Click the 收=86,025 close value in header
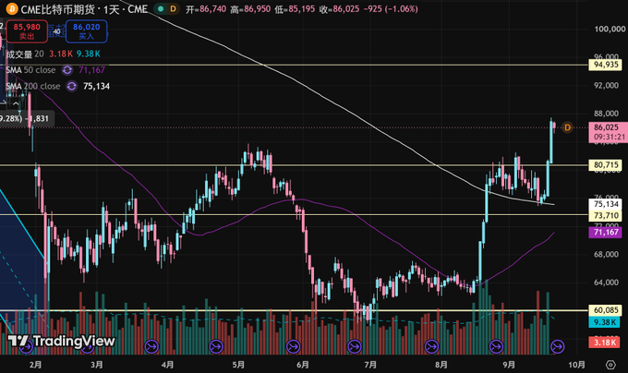Viewport: 628px width, 373px height. (339, 9)
